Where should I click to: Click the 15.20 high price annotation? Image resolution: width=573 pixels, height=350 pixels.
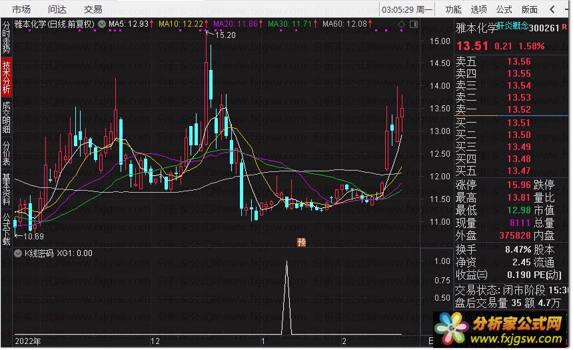click(225, 35)
